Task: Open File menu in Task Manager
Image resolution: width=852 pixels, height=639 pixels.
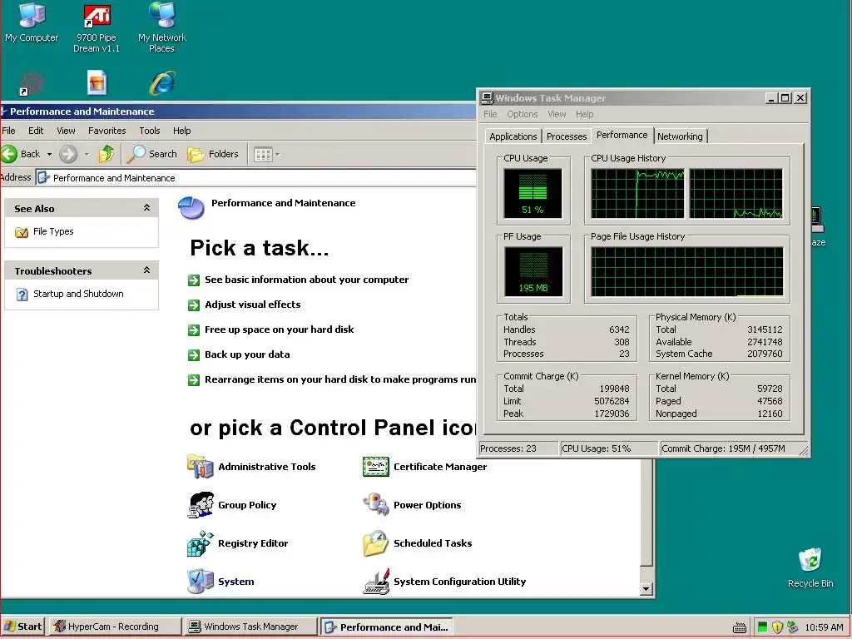Action: 490,114
